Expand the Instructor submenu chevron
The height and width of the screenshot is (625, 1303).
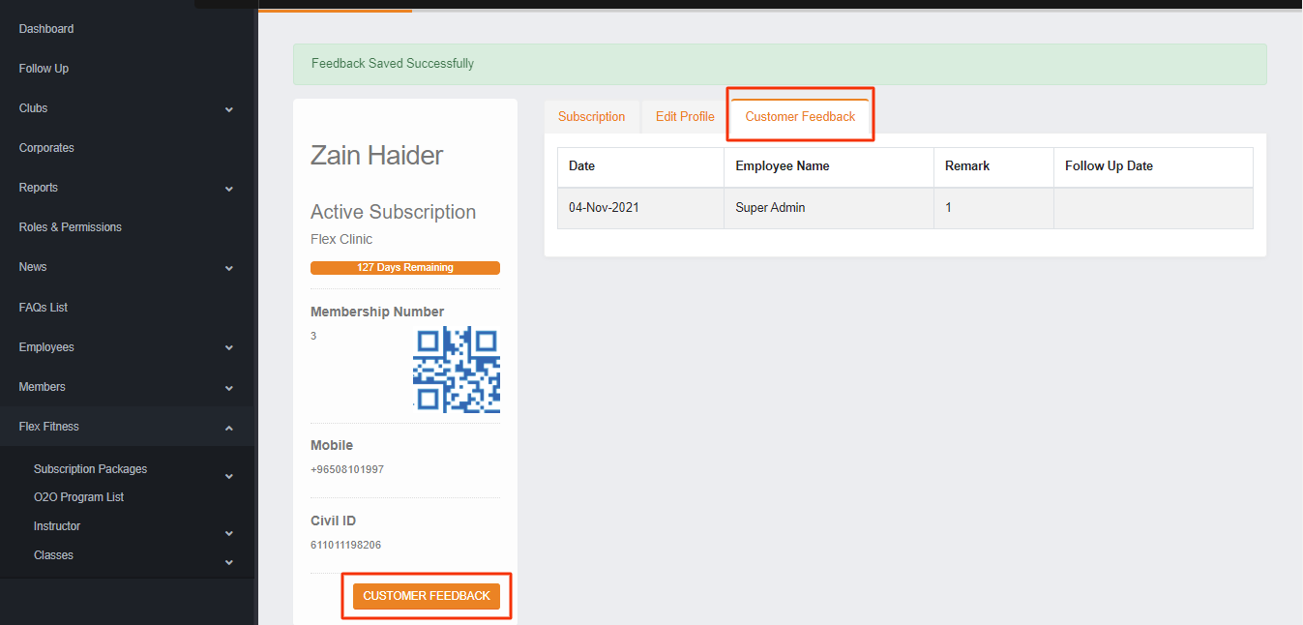(x=229, y=533)
